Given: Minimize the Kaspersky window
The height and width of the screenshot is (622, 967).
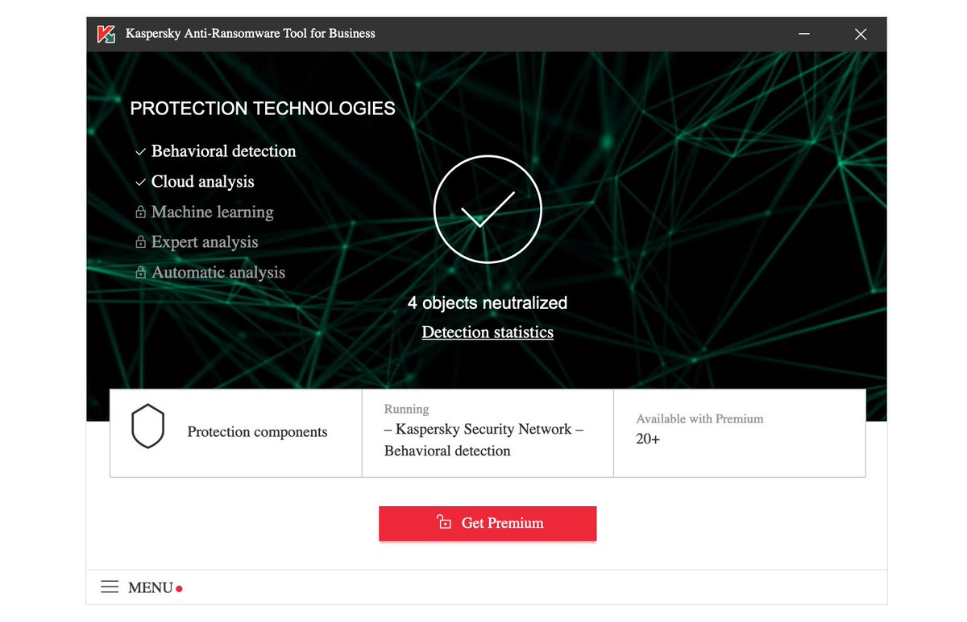Looking at the screenshot, I should 804,34.
